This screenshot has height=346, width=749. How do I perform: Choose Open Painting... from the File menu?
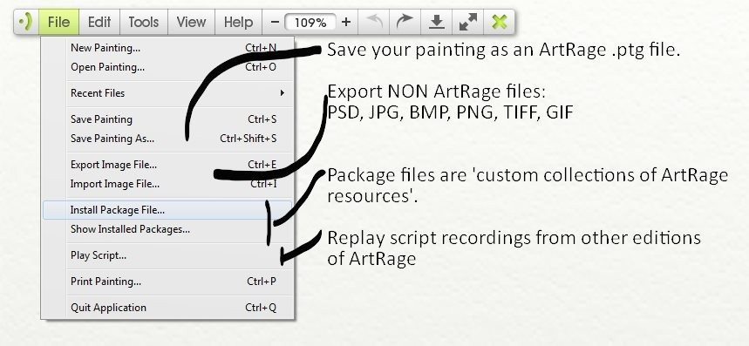pyautogui.click(x=167, y=67)
